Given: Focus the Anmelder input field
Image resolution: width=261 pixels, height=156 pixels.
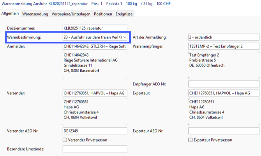Looking at the screenshot, I should click(x=95, y=47).
